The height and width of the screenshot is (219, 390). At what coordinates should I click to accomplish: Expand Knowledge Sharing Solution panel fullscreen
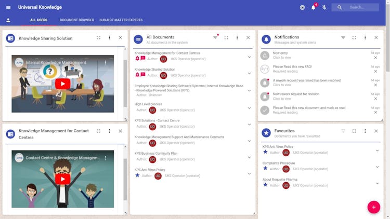98,37
